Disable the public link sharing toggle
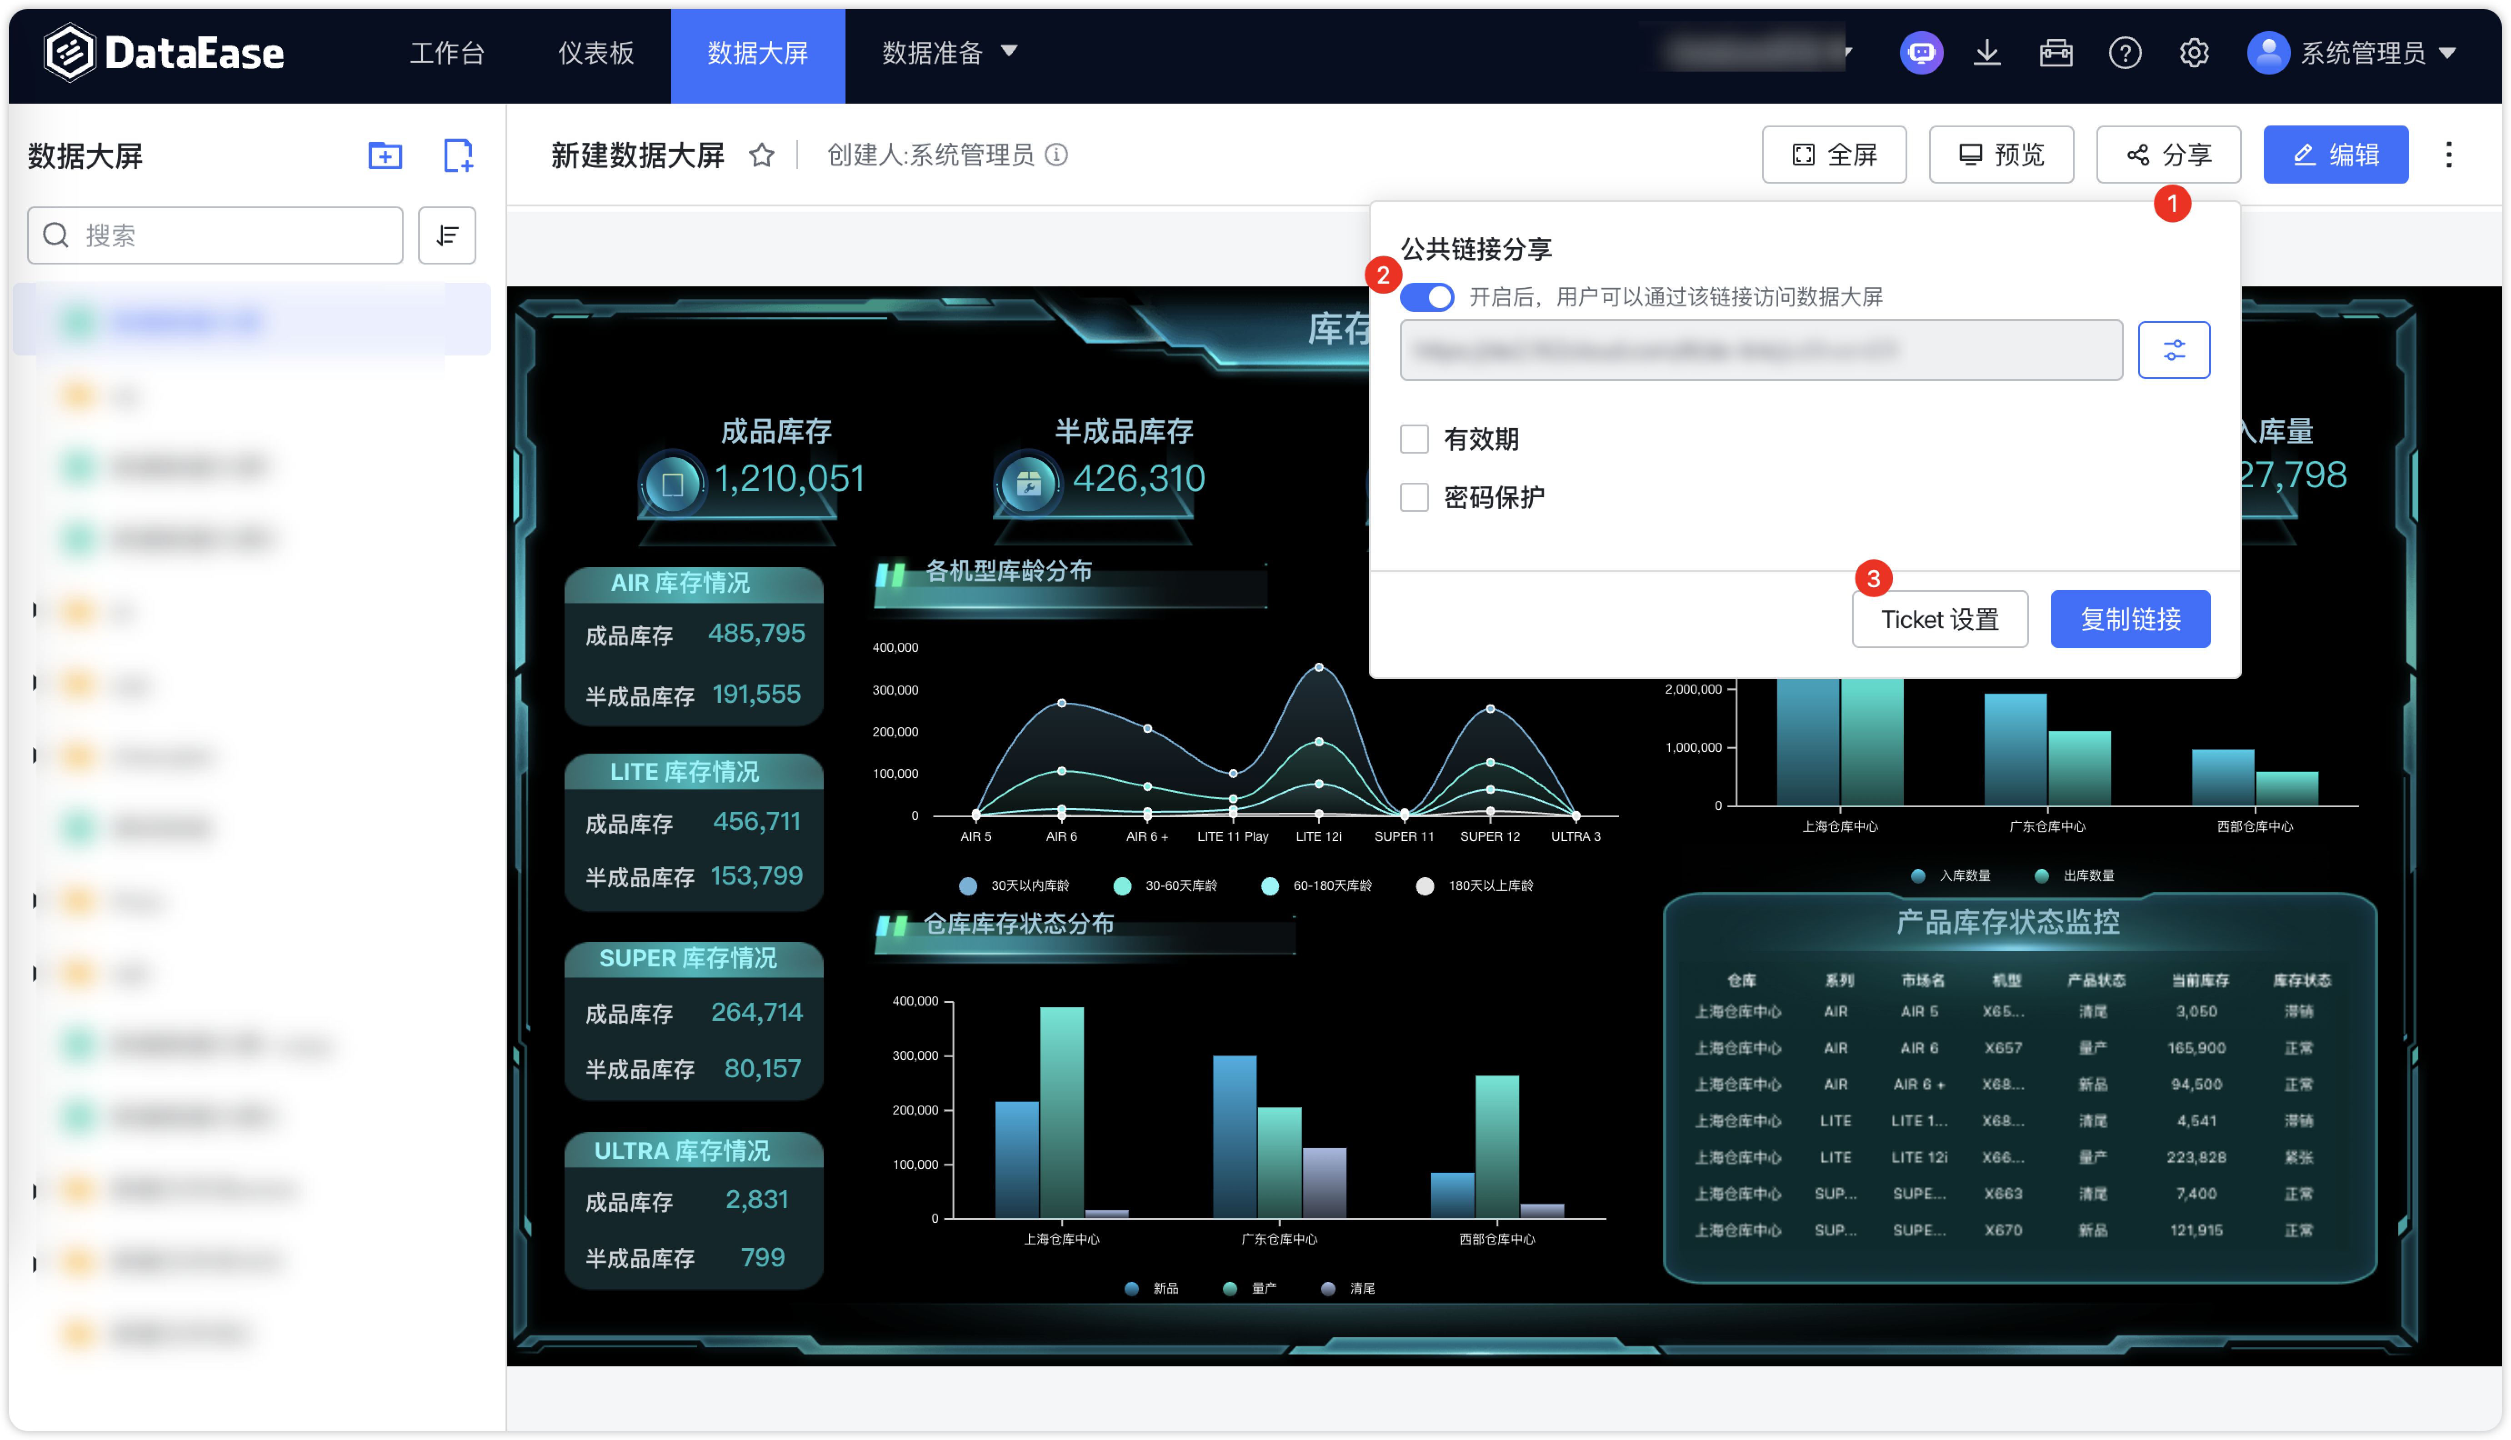The image size is (2511, 1440). click(1427, 297)
